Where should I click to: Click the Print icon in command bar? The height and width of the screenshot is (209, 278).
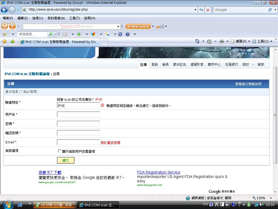click(222, 41)
